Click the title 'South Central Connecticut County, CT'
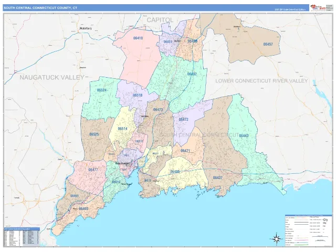 click(x=40, y=8)
